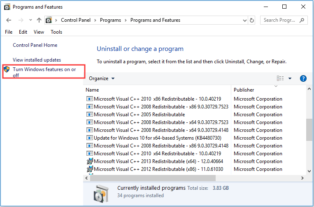The height and width of the screenshot is (207, 314).
Task: Select Visual C++ 2008 x86 9.0.30729.7523 entry
Action: [x=157, y=107]
